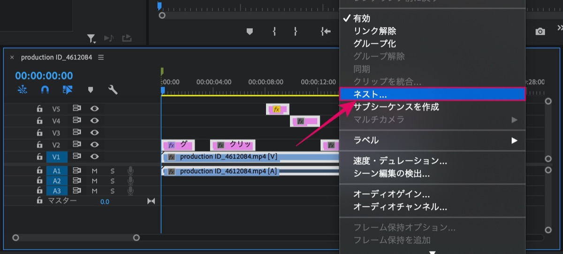563x254 pixels.
Task: Select the グ clip on track V2
Action: (x=177, y=145)
